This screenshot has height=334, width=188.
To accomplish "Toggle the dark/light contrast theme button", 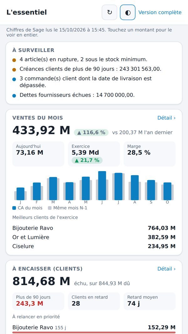I will [x=128, y=12].
